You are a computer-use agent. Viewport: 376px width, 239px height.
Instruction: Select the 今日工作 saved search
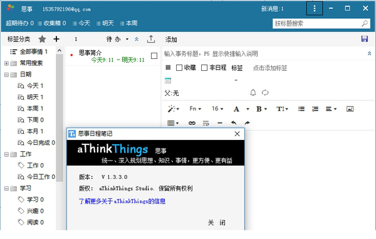point(36,177)
